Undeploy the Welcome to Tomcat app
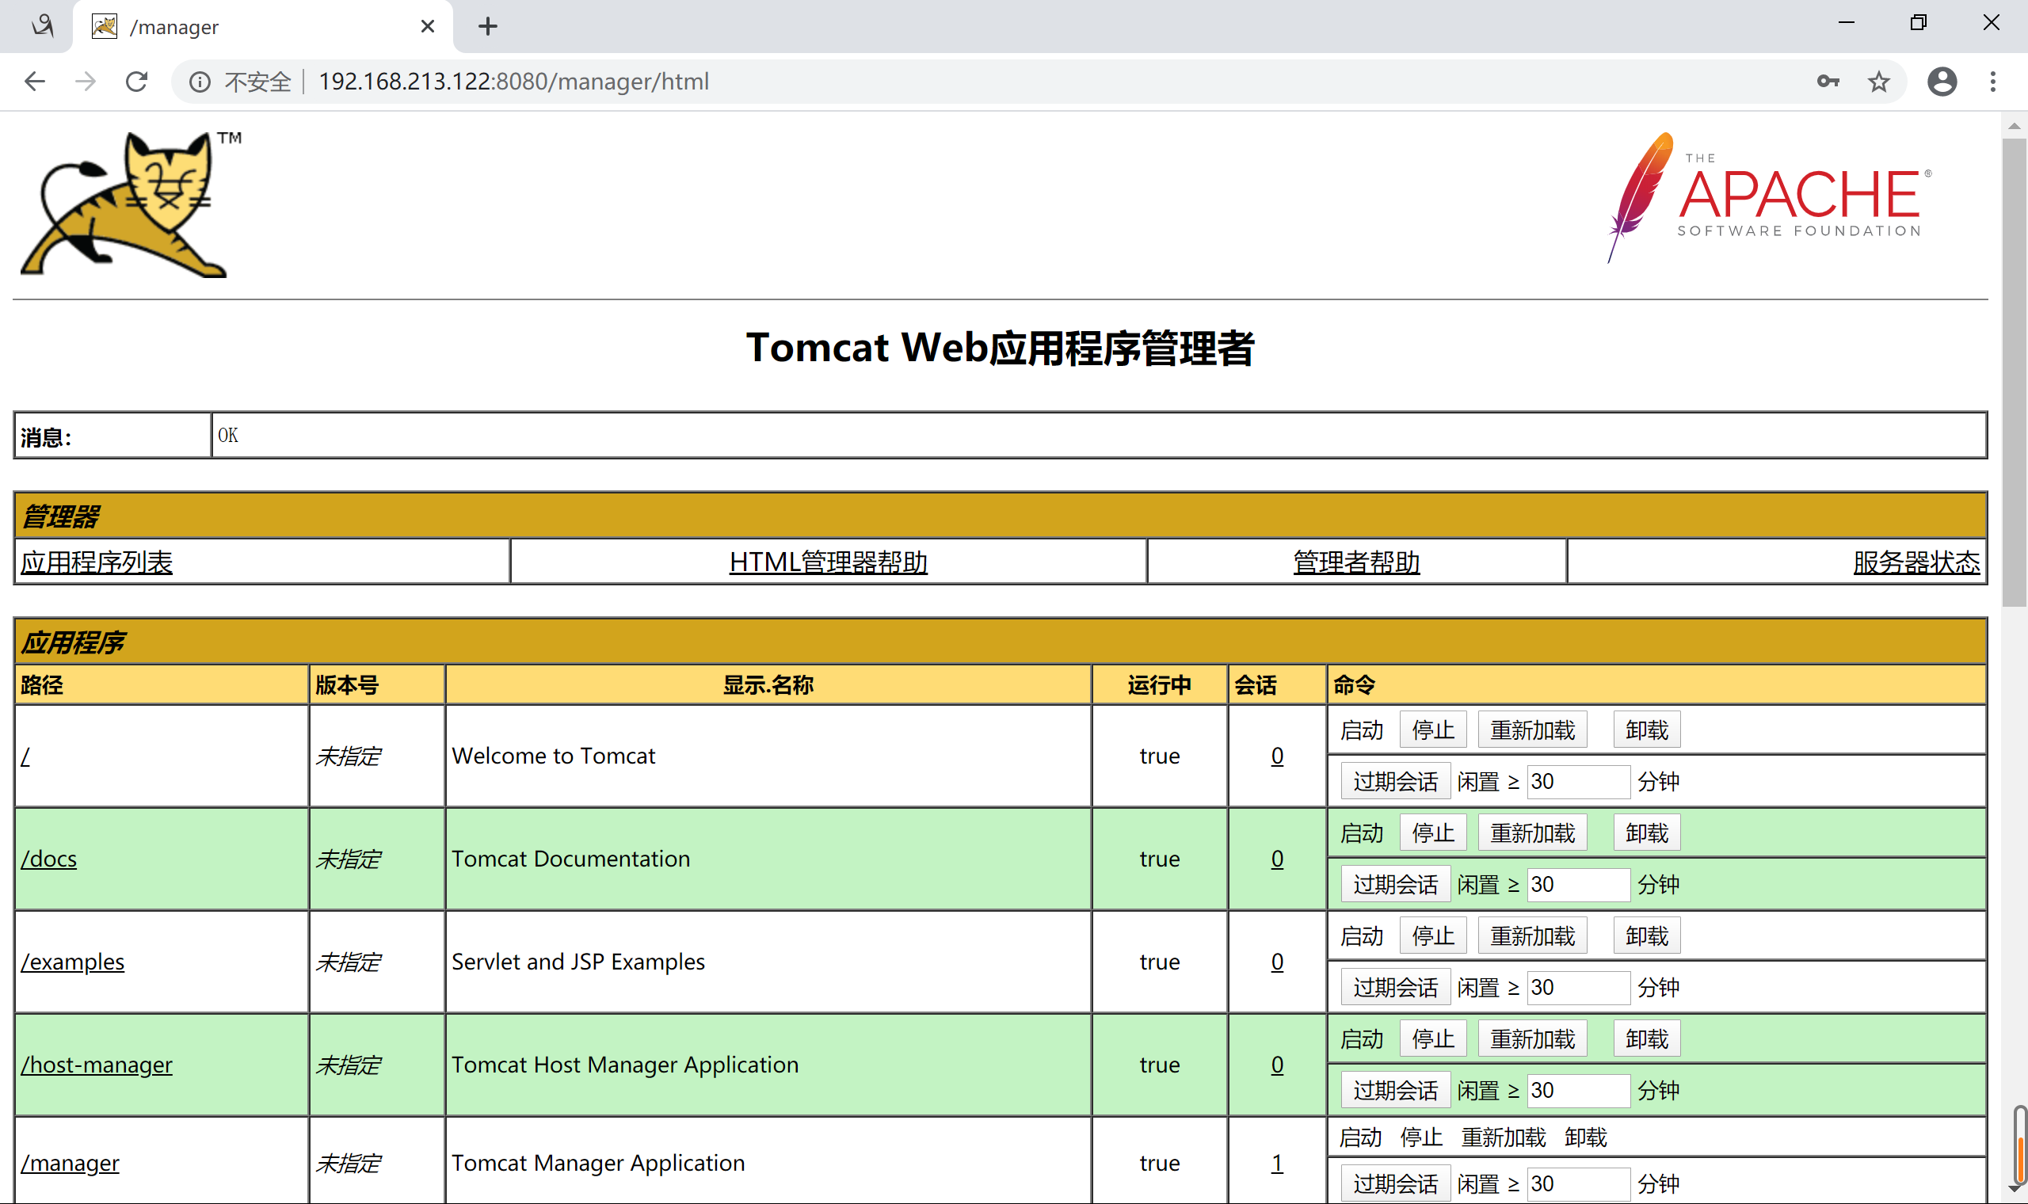The image size is (2028, 1204). tap(1647, 730)
